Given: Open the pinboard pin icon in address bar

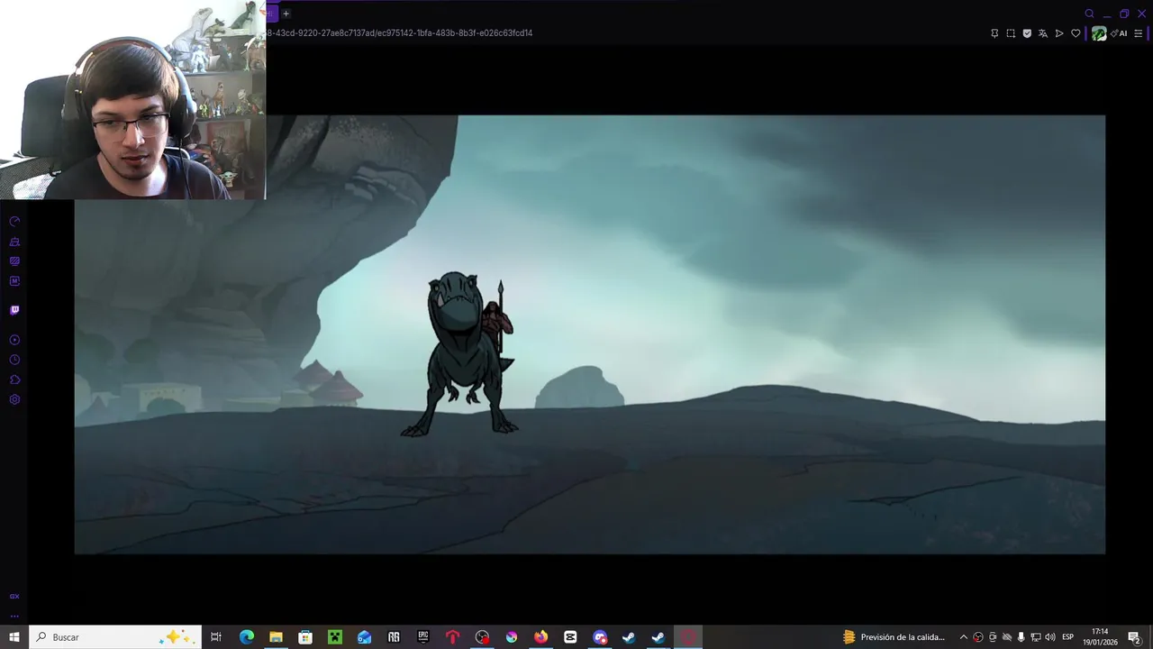Looking at the screenshot, I should click(994, 33).
